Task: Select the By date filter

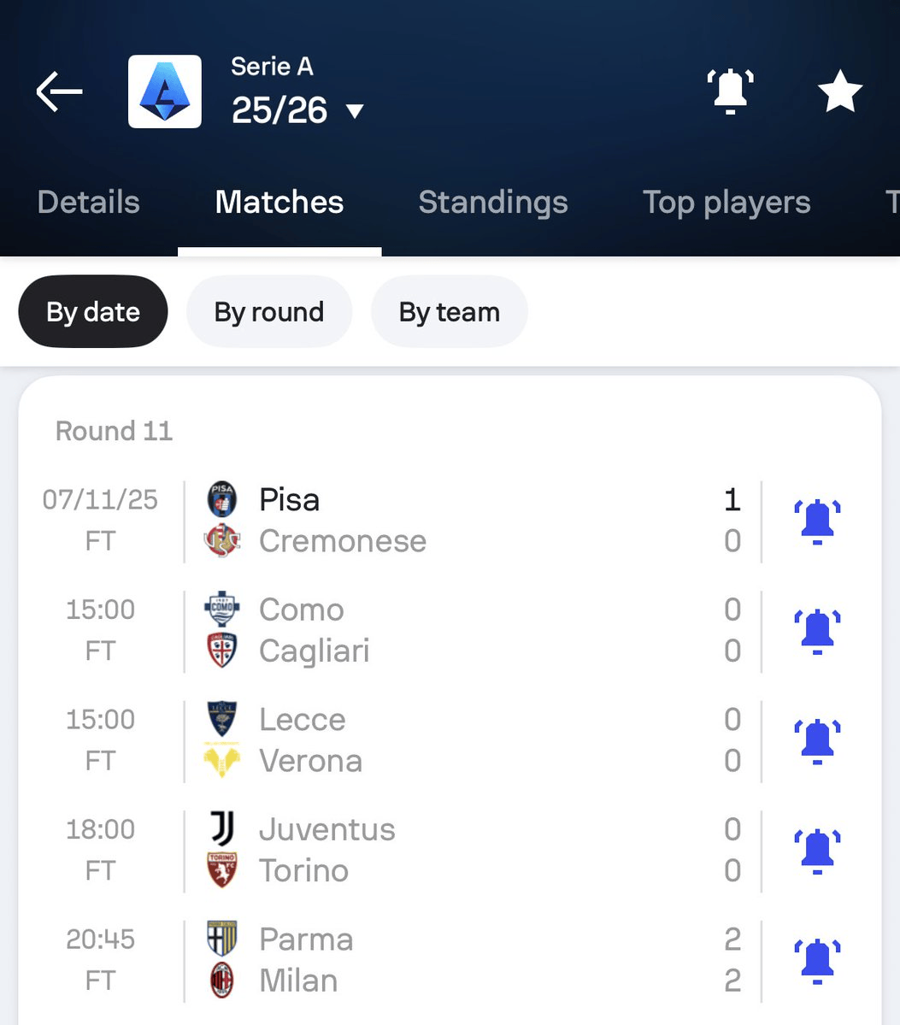Action: (93, 312)
